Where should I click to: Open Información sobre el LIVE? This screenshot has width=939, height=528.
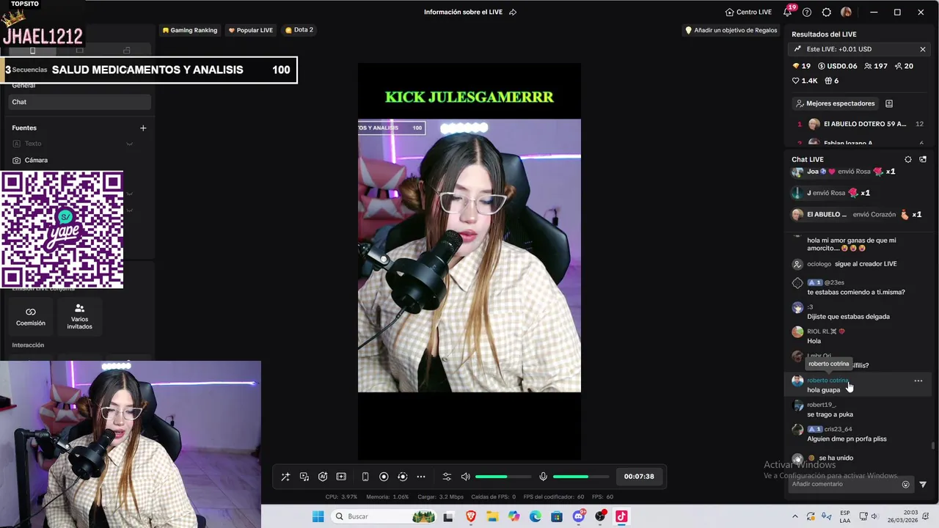point(463,12)
